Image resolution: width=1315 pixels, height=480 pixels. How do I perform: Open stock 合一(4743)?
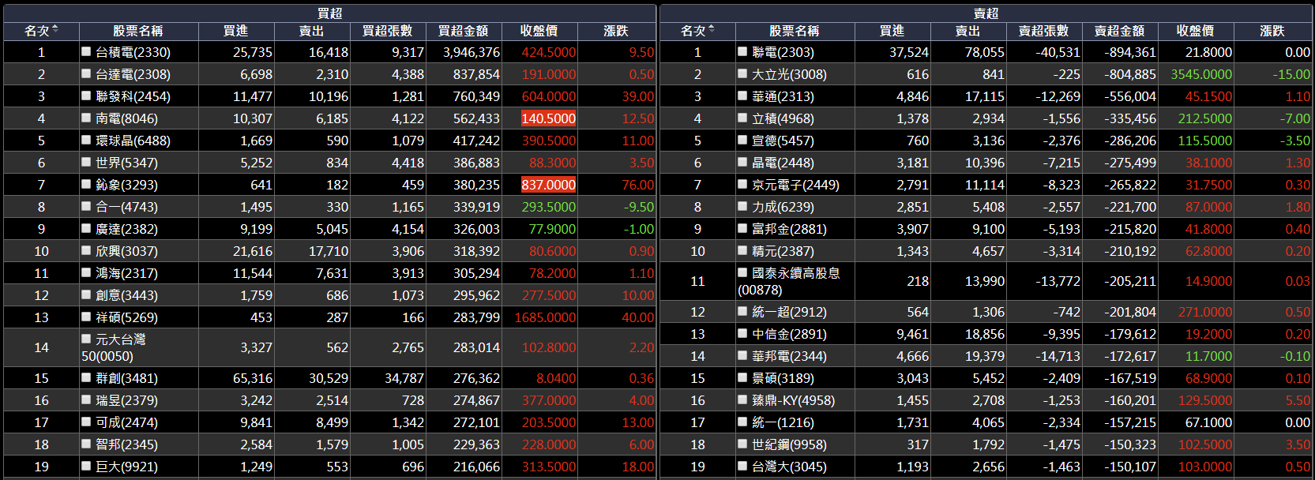(x=126, y=207)
